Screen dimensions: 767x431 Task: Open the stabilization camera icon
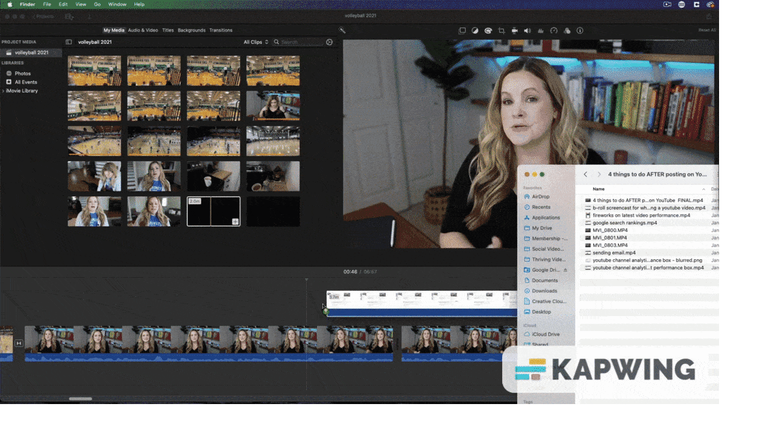(515, 31)
